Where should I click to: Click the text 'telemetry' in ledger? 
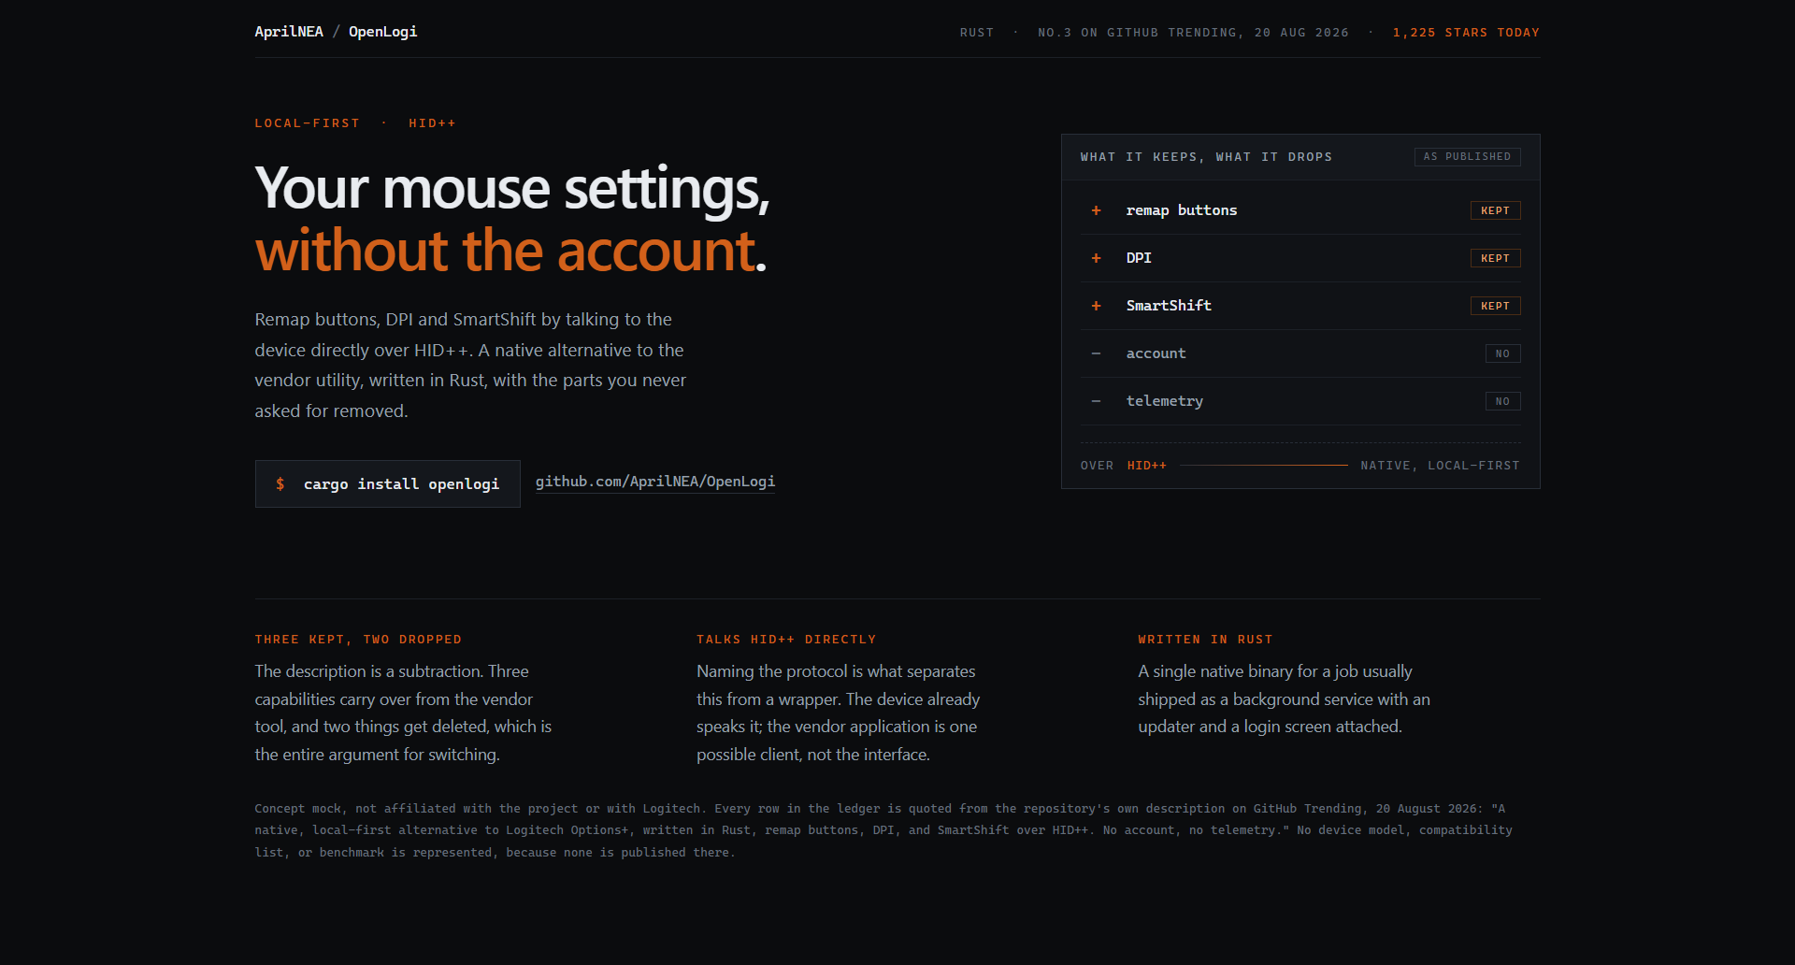[1165, 401]
